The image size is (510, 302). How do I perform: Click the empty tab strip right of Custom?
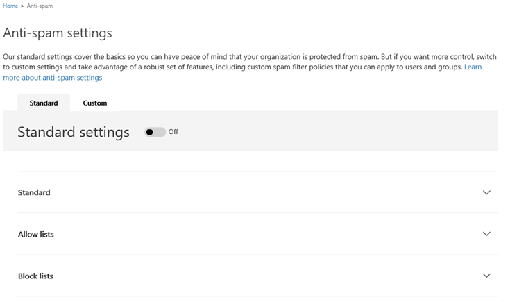point(305,103)
